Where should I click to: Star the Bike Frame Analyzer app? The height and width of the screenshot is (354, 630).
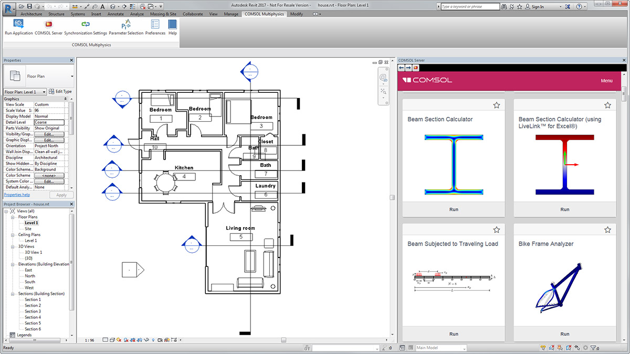click(x=607, y=230)
